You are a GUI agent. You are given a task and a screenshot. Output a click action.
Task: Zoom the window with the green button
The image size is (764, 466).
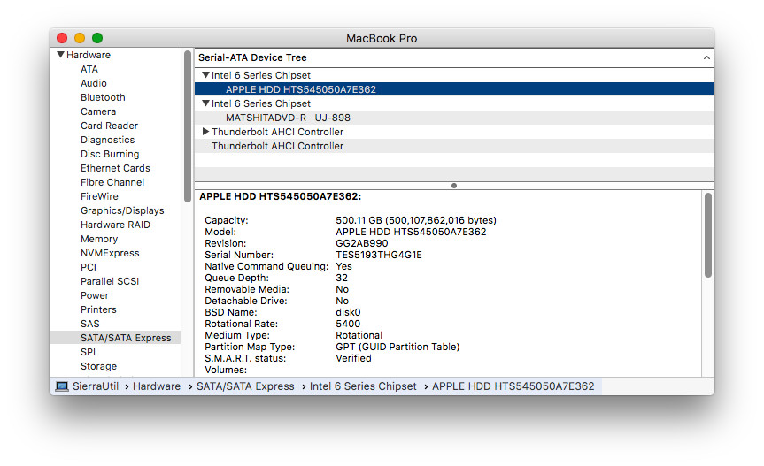pyautogui.click(x=97, y=37)
